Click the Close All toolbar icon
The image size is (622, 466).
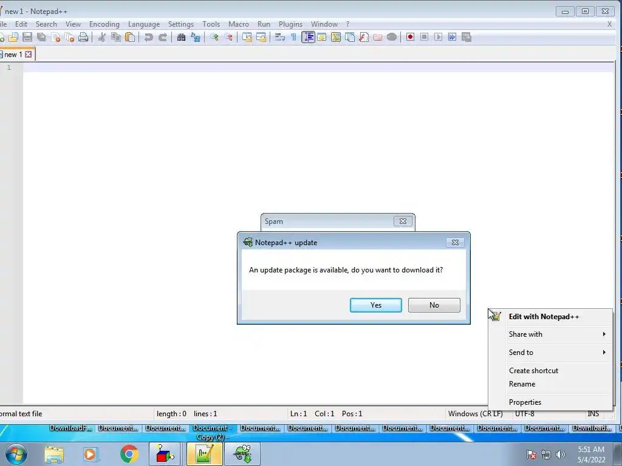pyautogui.click(x=69, y=37)
